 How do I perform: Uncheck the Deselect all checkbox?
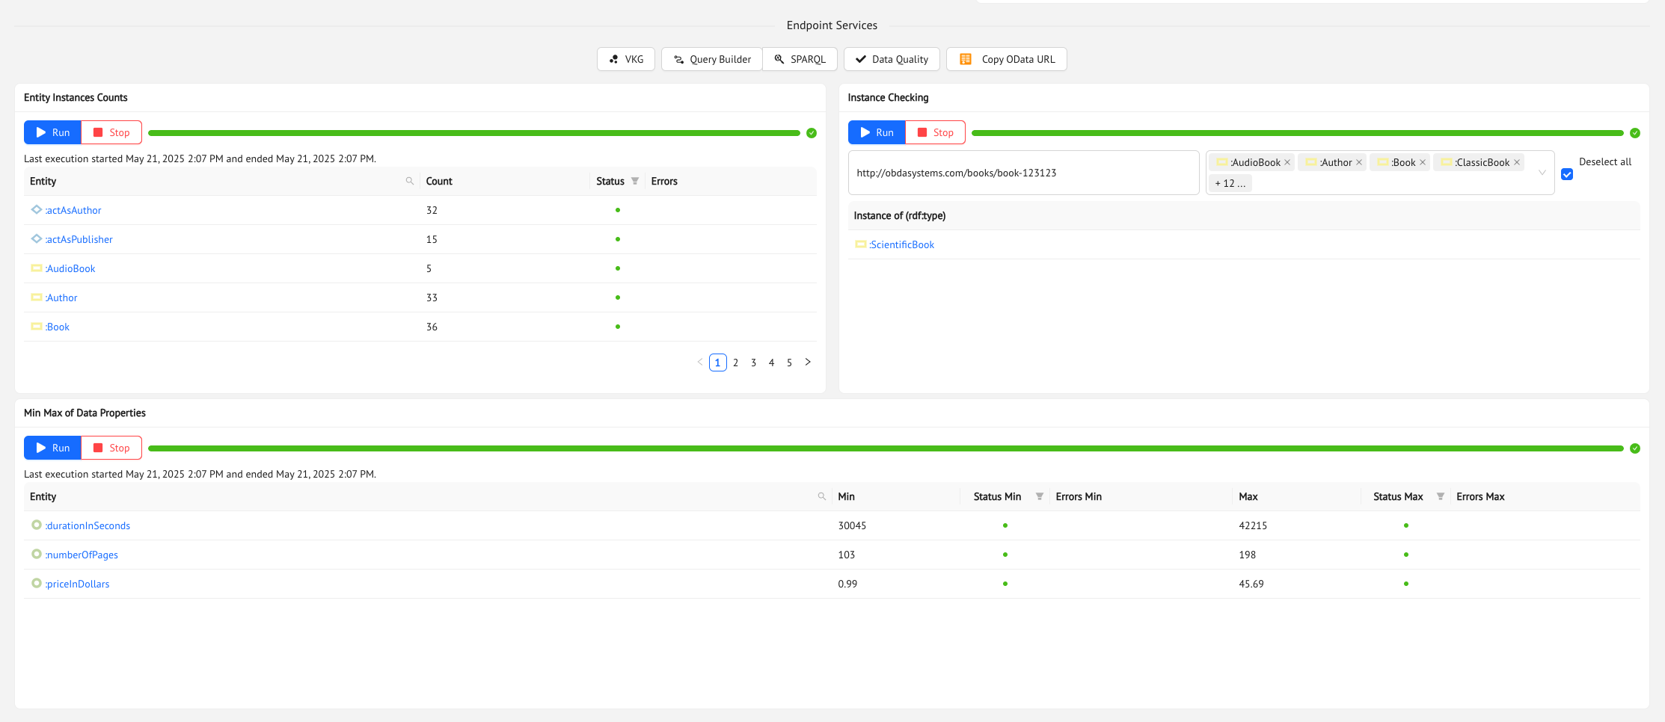1568,174
